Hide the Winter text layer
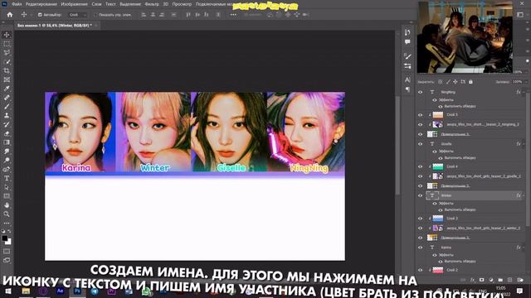 coord(421,195)
